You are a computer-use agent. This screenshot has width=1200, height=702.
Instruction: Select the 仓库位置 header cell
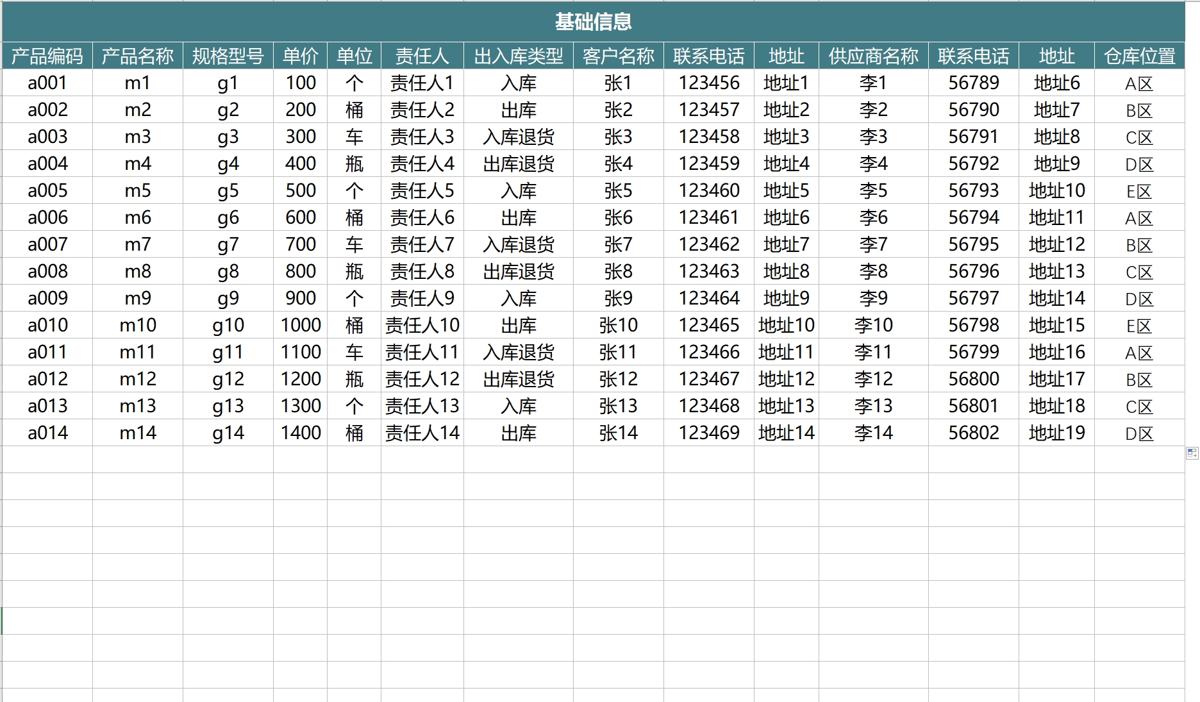coord(1140,56)
